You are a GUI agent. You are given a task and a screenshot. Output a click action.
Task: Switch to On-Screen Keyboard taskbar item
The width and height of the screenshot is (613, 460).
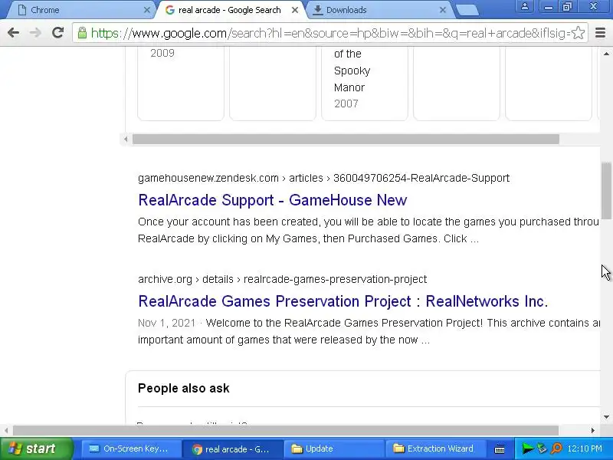(x=131, y=449)
